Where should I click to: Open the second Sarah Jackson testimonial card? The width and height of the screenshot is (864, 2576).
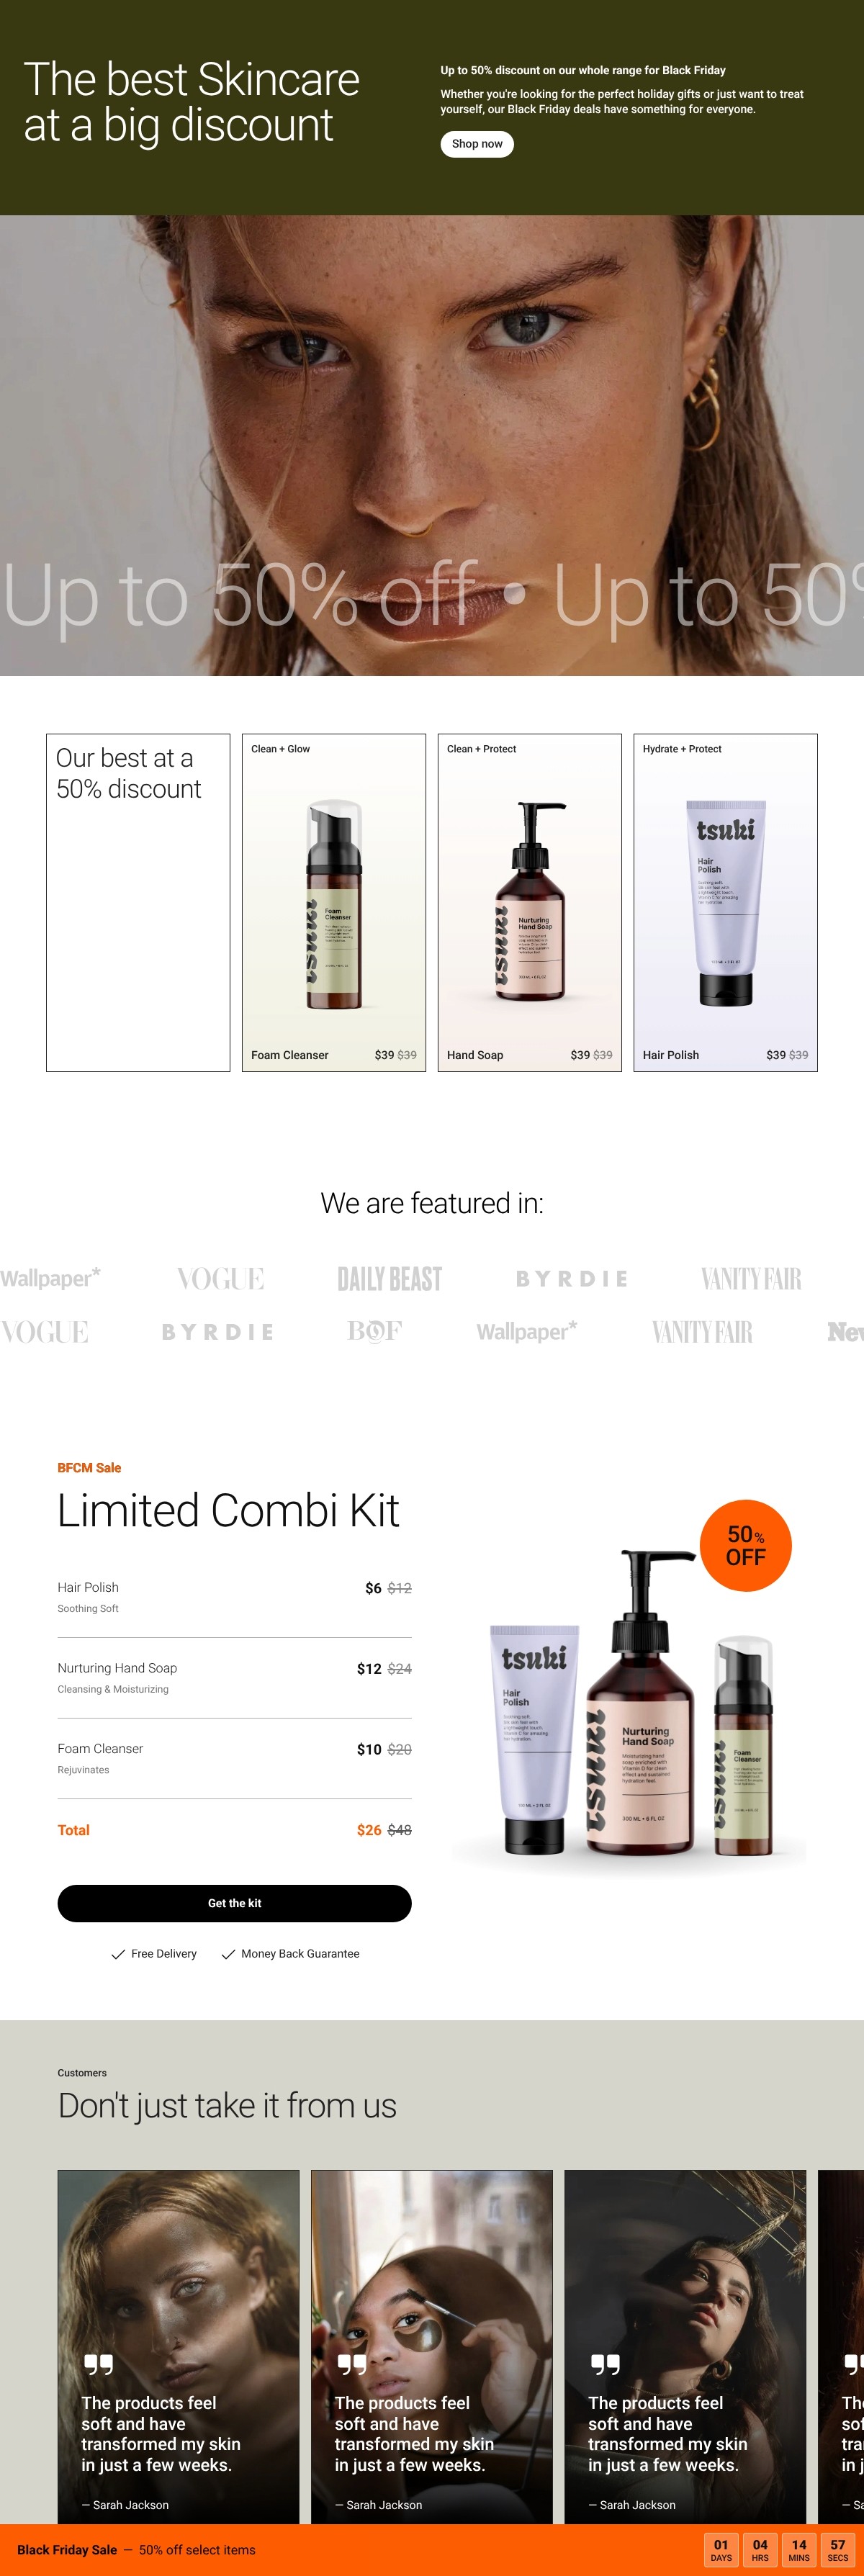(x=432, y=2346)
